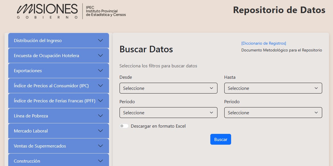Image resolution: width=333 pixels, height=166 pixels.
Task: Expand the Distribución del Ingreso section
Action: pyautogui.click(x=58, y=40)
